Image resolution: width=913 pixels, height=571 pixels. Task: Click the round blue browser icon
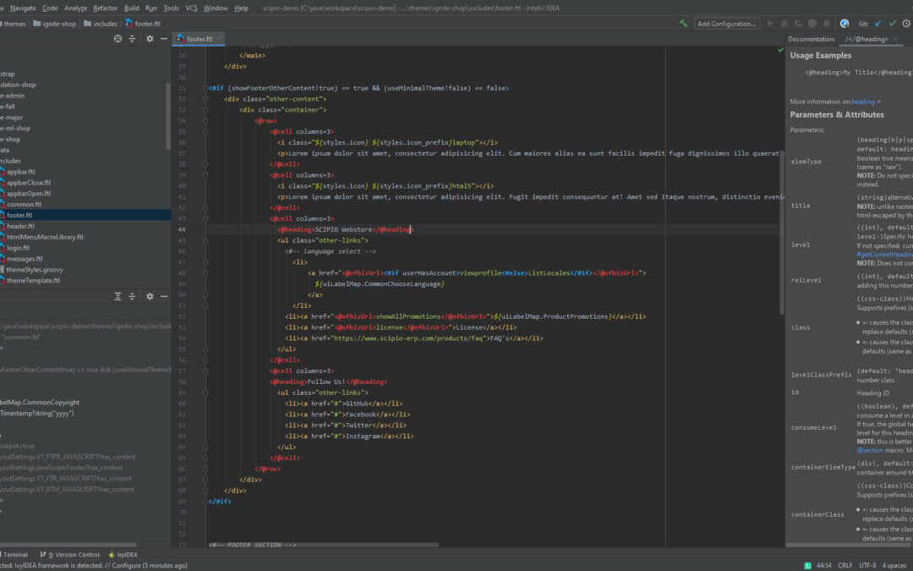click(845, 24)
